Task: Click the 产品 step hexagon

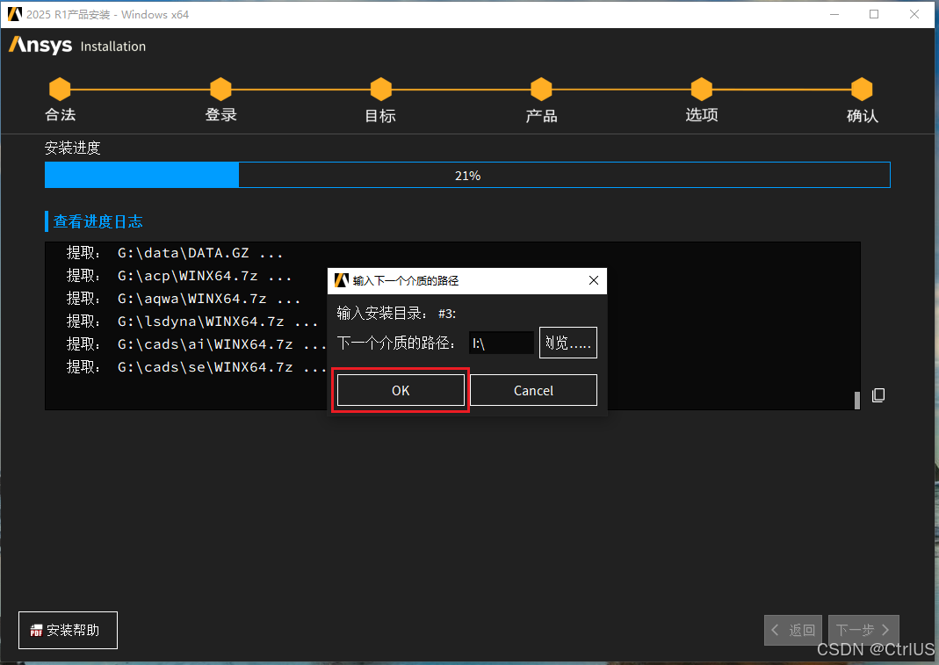Action: (x=541, y=90)
